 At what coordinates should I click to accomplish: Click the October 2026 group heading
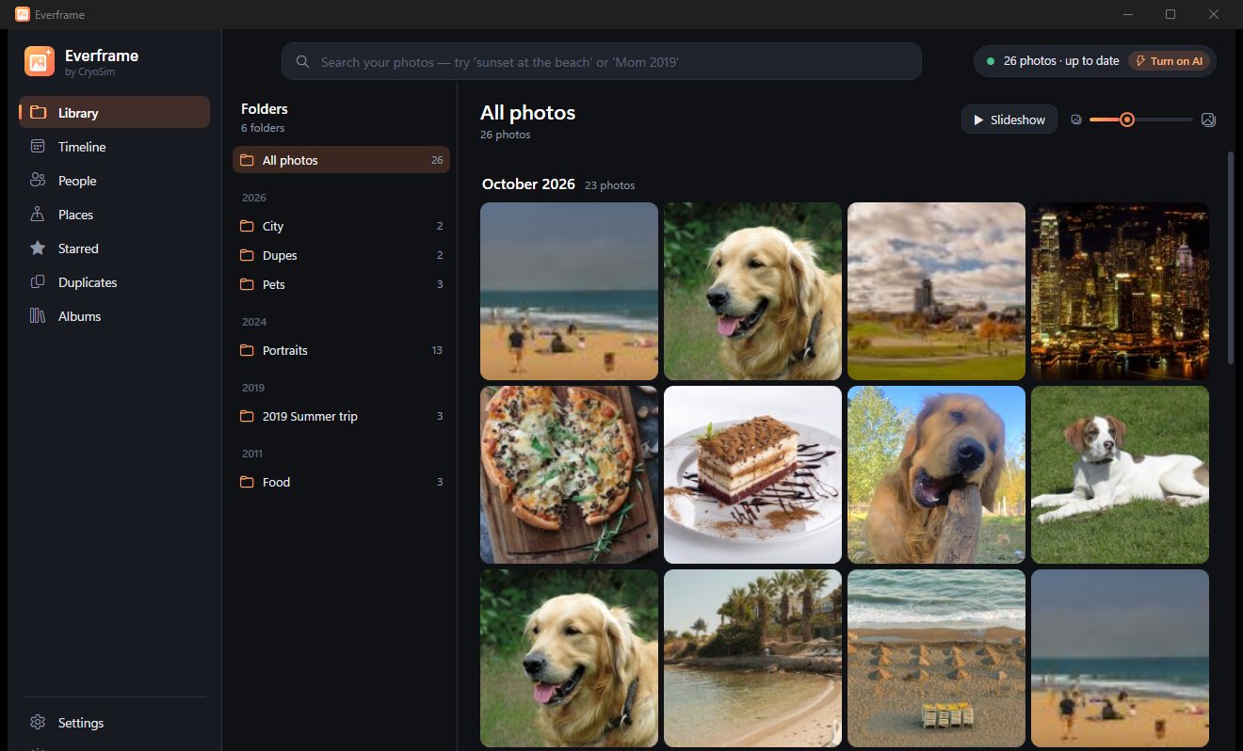[528, 184]
